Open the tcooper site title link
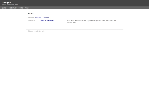The width and height of the screenshot is (149, 112). (x=6, y=2)
